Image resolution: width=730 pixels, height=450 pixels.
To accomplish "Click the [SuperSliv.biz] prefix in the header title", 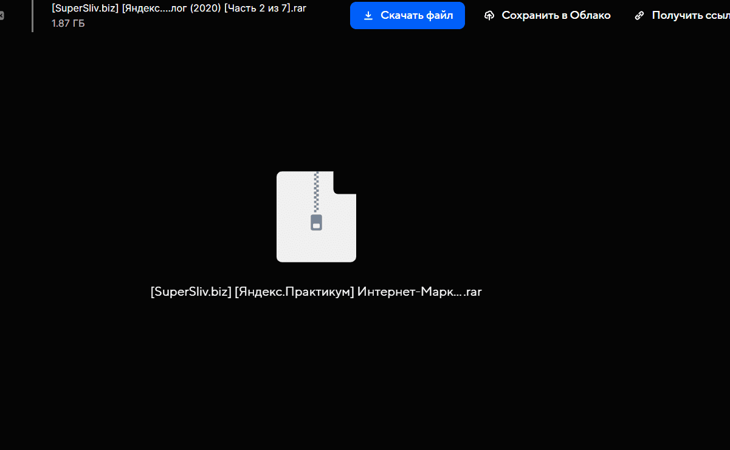I will 85,8.
